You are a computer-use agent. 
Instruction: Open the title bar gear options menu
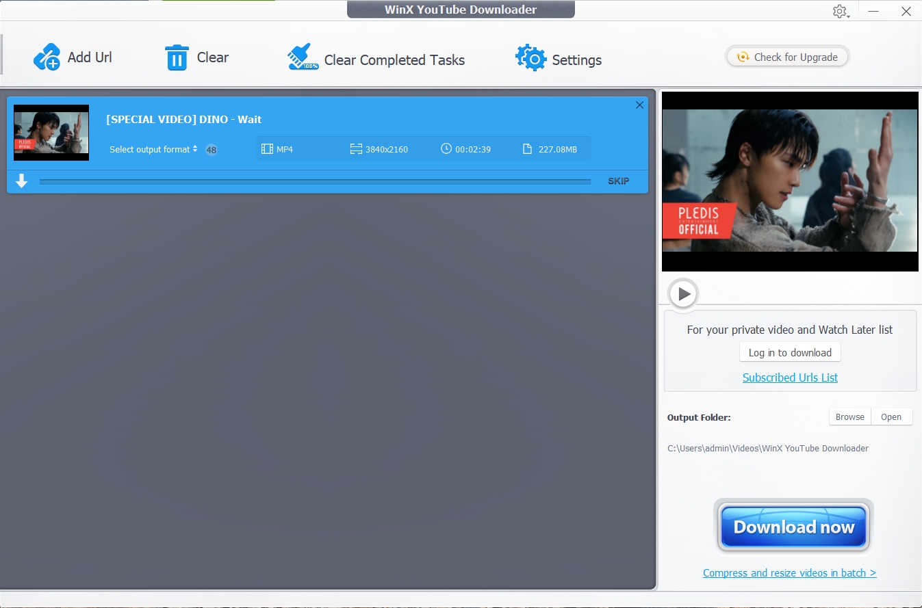(x=840, y=12)
